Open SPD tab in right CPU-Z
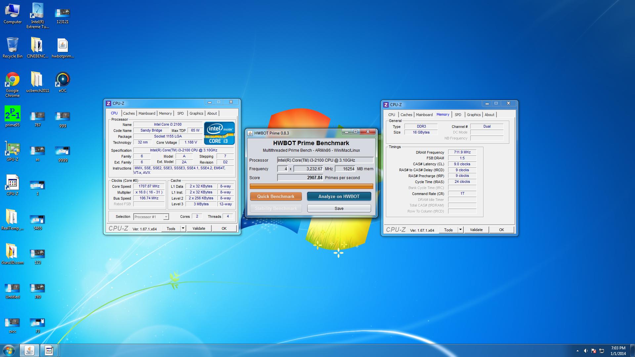The height and width of the screenshot is (357, 635). [x=458, y=115]
